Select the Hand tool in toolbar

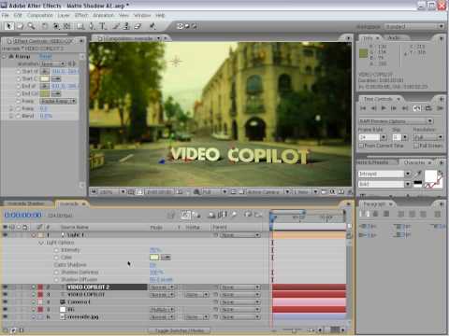21,26
